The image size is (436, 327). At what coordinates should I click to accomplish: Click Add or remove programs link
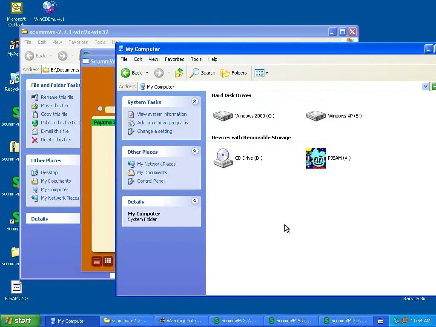tap(162, 123)
